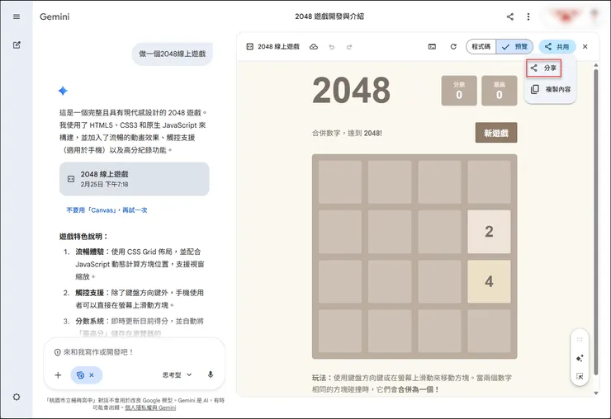Activate microphone voice input

211,374
